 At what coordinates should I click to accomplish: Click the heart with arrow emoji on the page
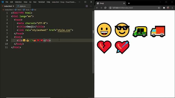coord(122,47)
